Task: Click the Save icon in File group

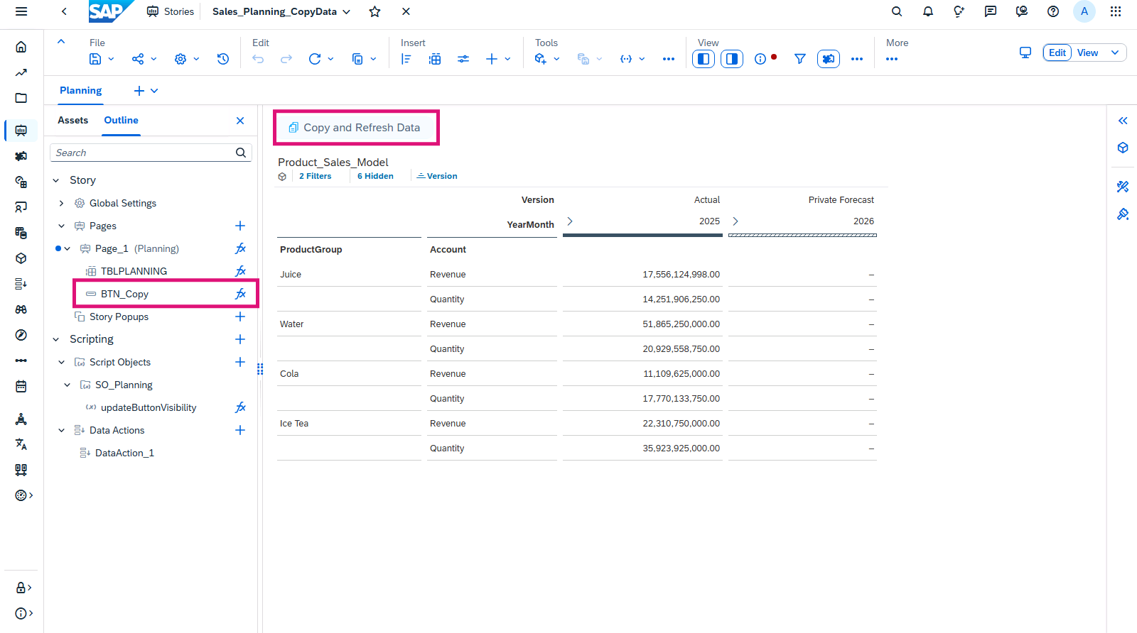Action: click(x=95, y=59)
